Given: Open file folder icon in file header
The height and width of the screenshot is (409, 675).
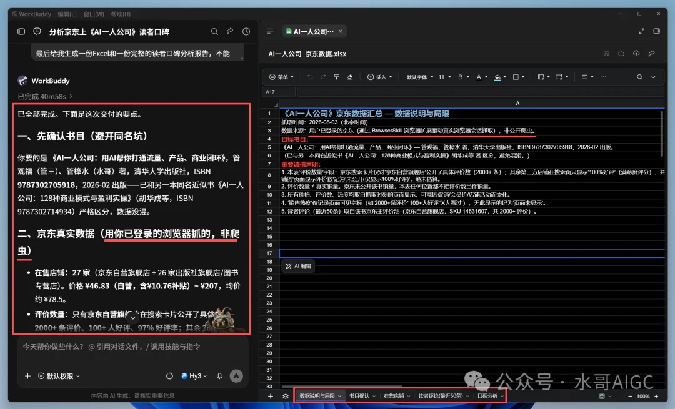Looking at the screenshot, I should (x=621, y=53).
